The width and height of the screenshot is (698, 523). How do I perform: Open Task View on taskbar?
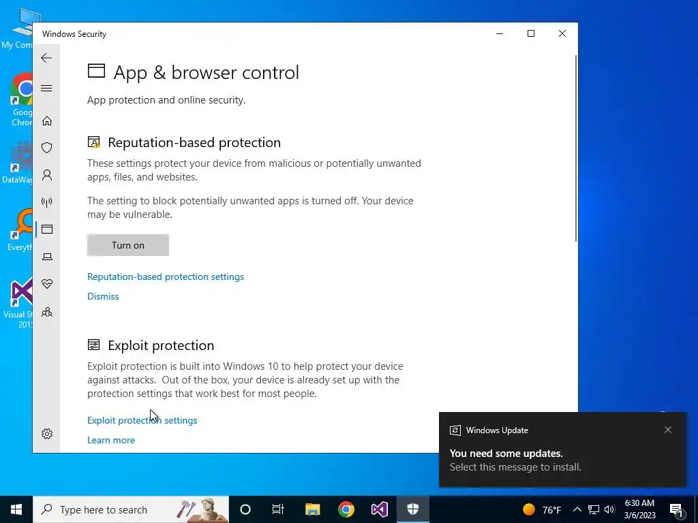[278, 509]
